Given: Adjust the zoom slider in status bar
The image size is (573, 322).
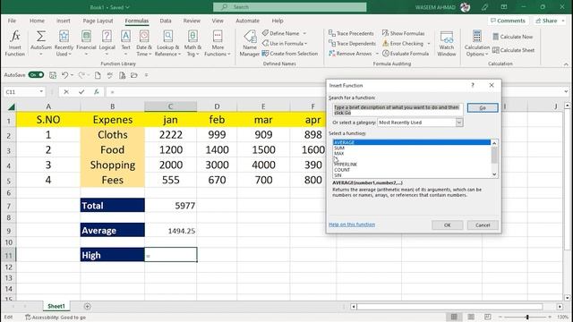Looking at the screenshot, I should [x=527, y=317].
